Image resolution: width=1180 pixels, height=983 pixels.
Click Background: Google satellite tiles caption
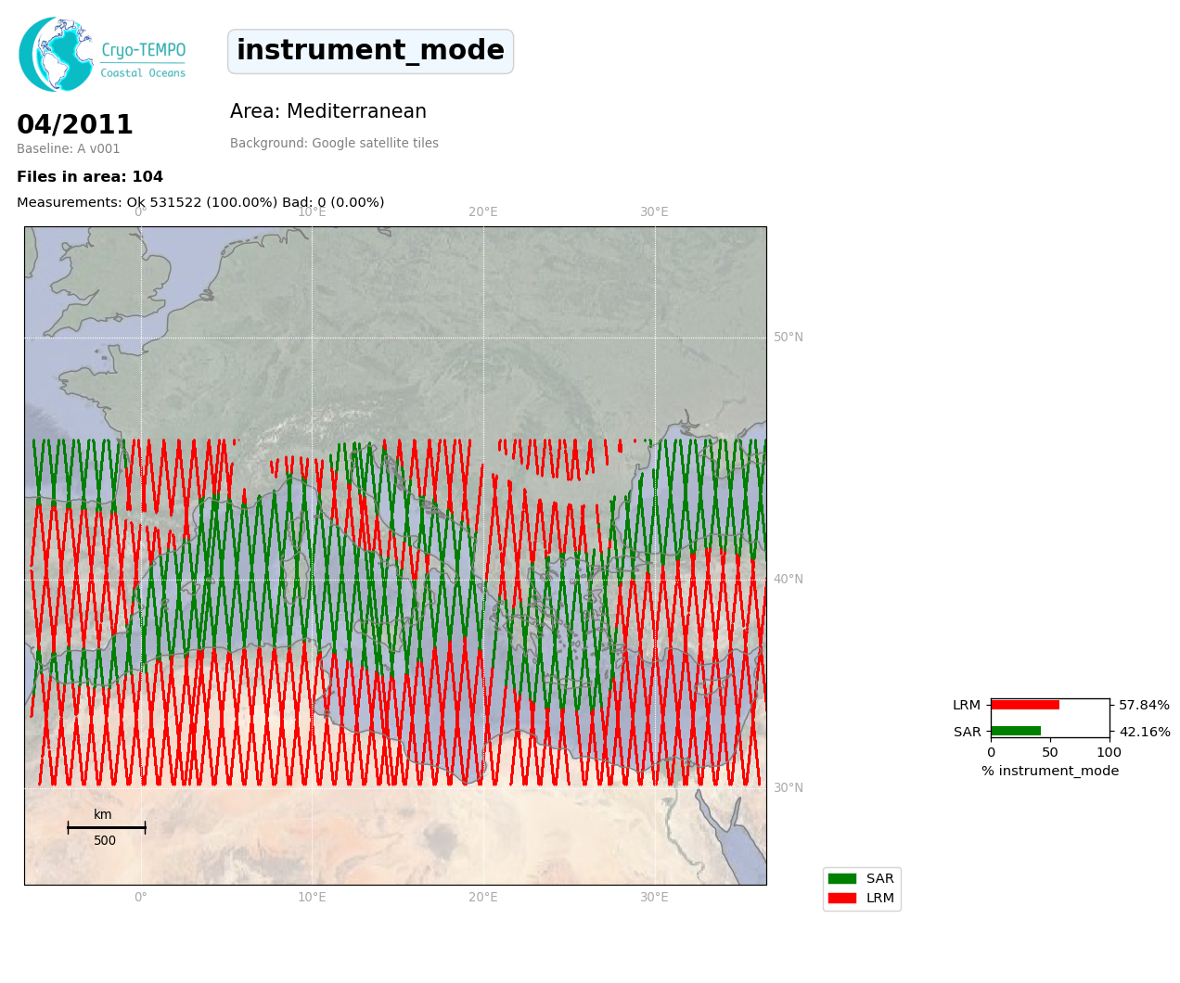coord(334,144)
